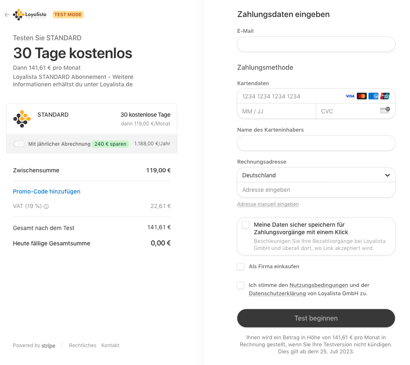Open the Deutschland country dropdown
Screen dimensions: 410x365
(316, 175)
